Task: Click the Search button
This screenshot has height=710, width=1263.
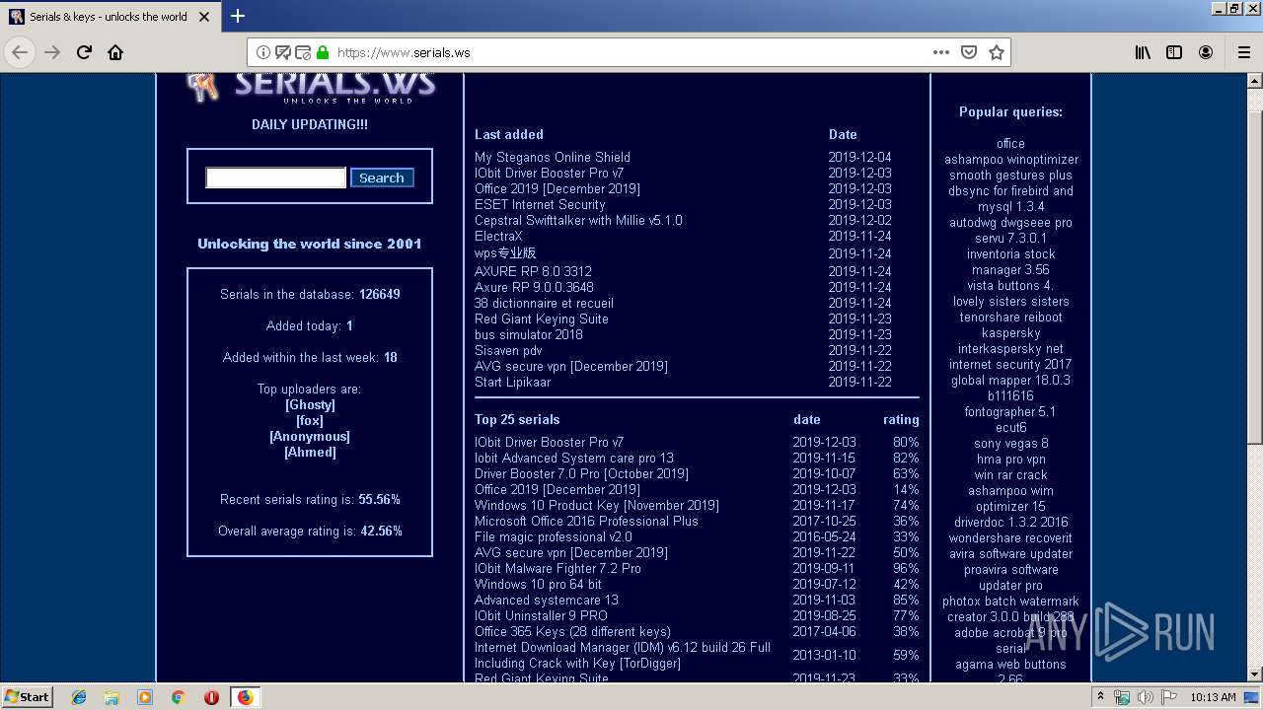Action: [x=382, y=177]
